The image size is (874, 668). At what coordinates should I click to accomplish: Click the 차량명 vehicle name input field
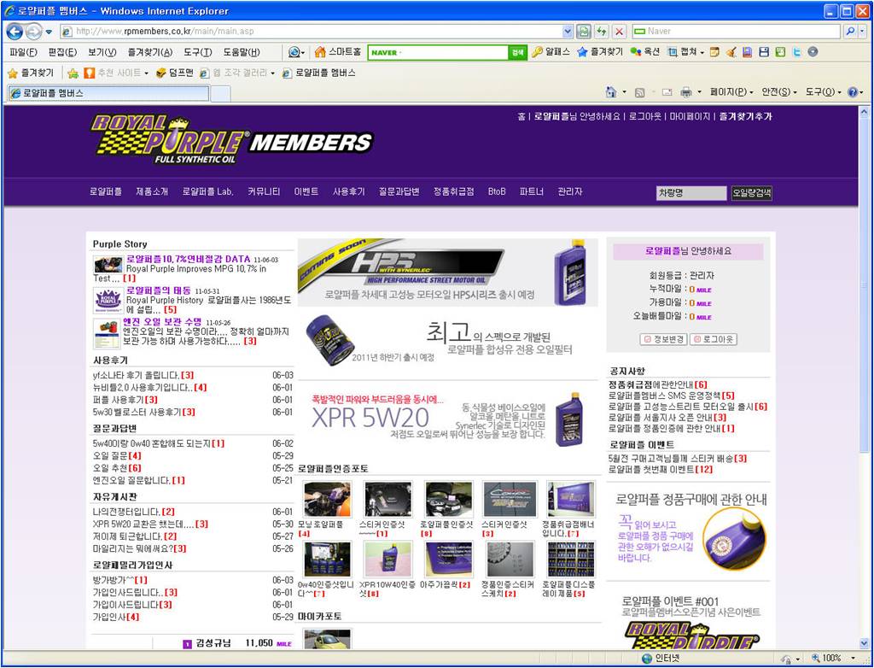(x=691, y=193)
